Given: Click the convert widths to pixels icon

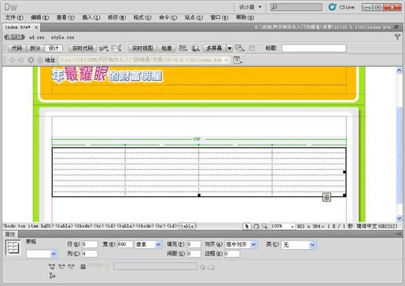Looking at the screenshot, I should pos(61,267).
